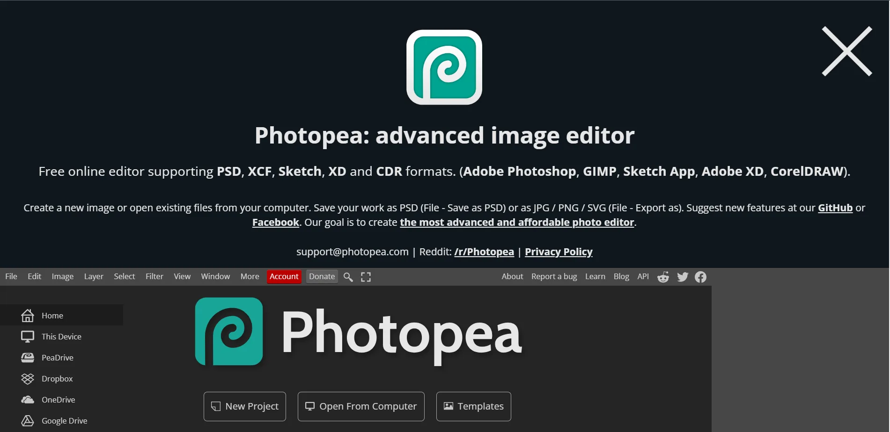Open the About link
The width and height of the screenshot is (890, 432).
pos(512,276)
